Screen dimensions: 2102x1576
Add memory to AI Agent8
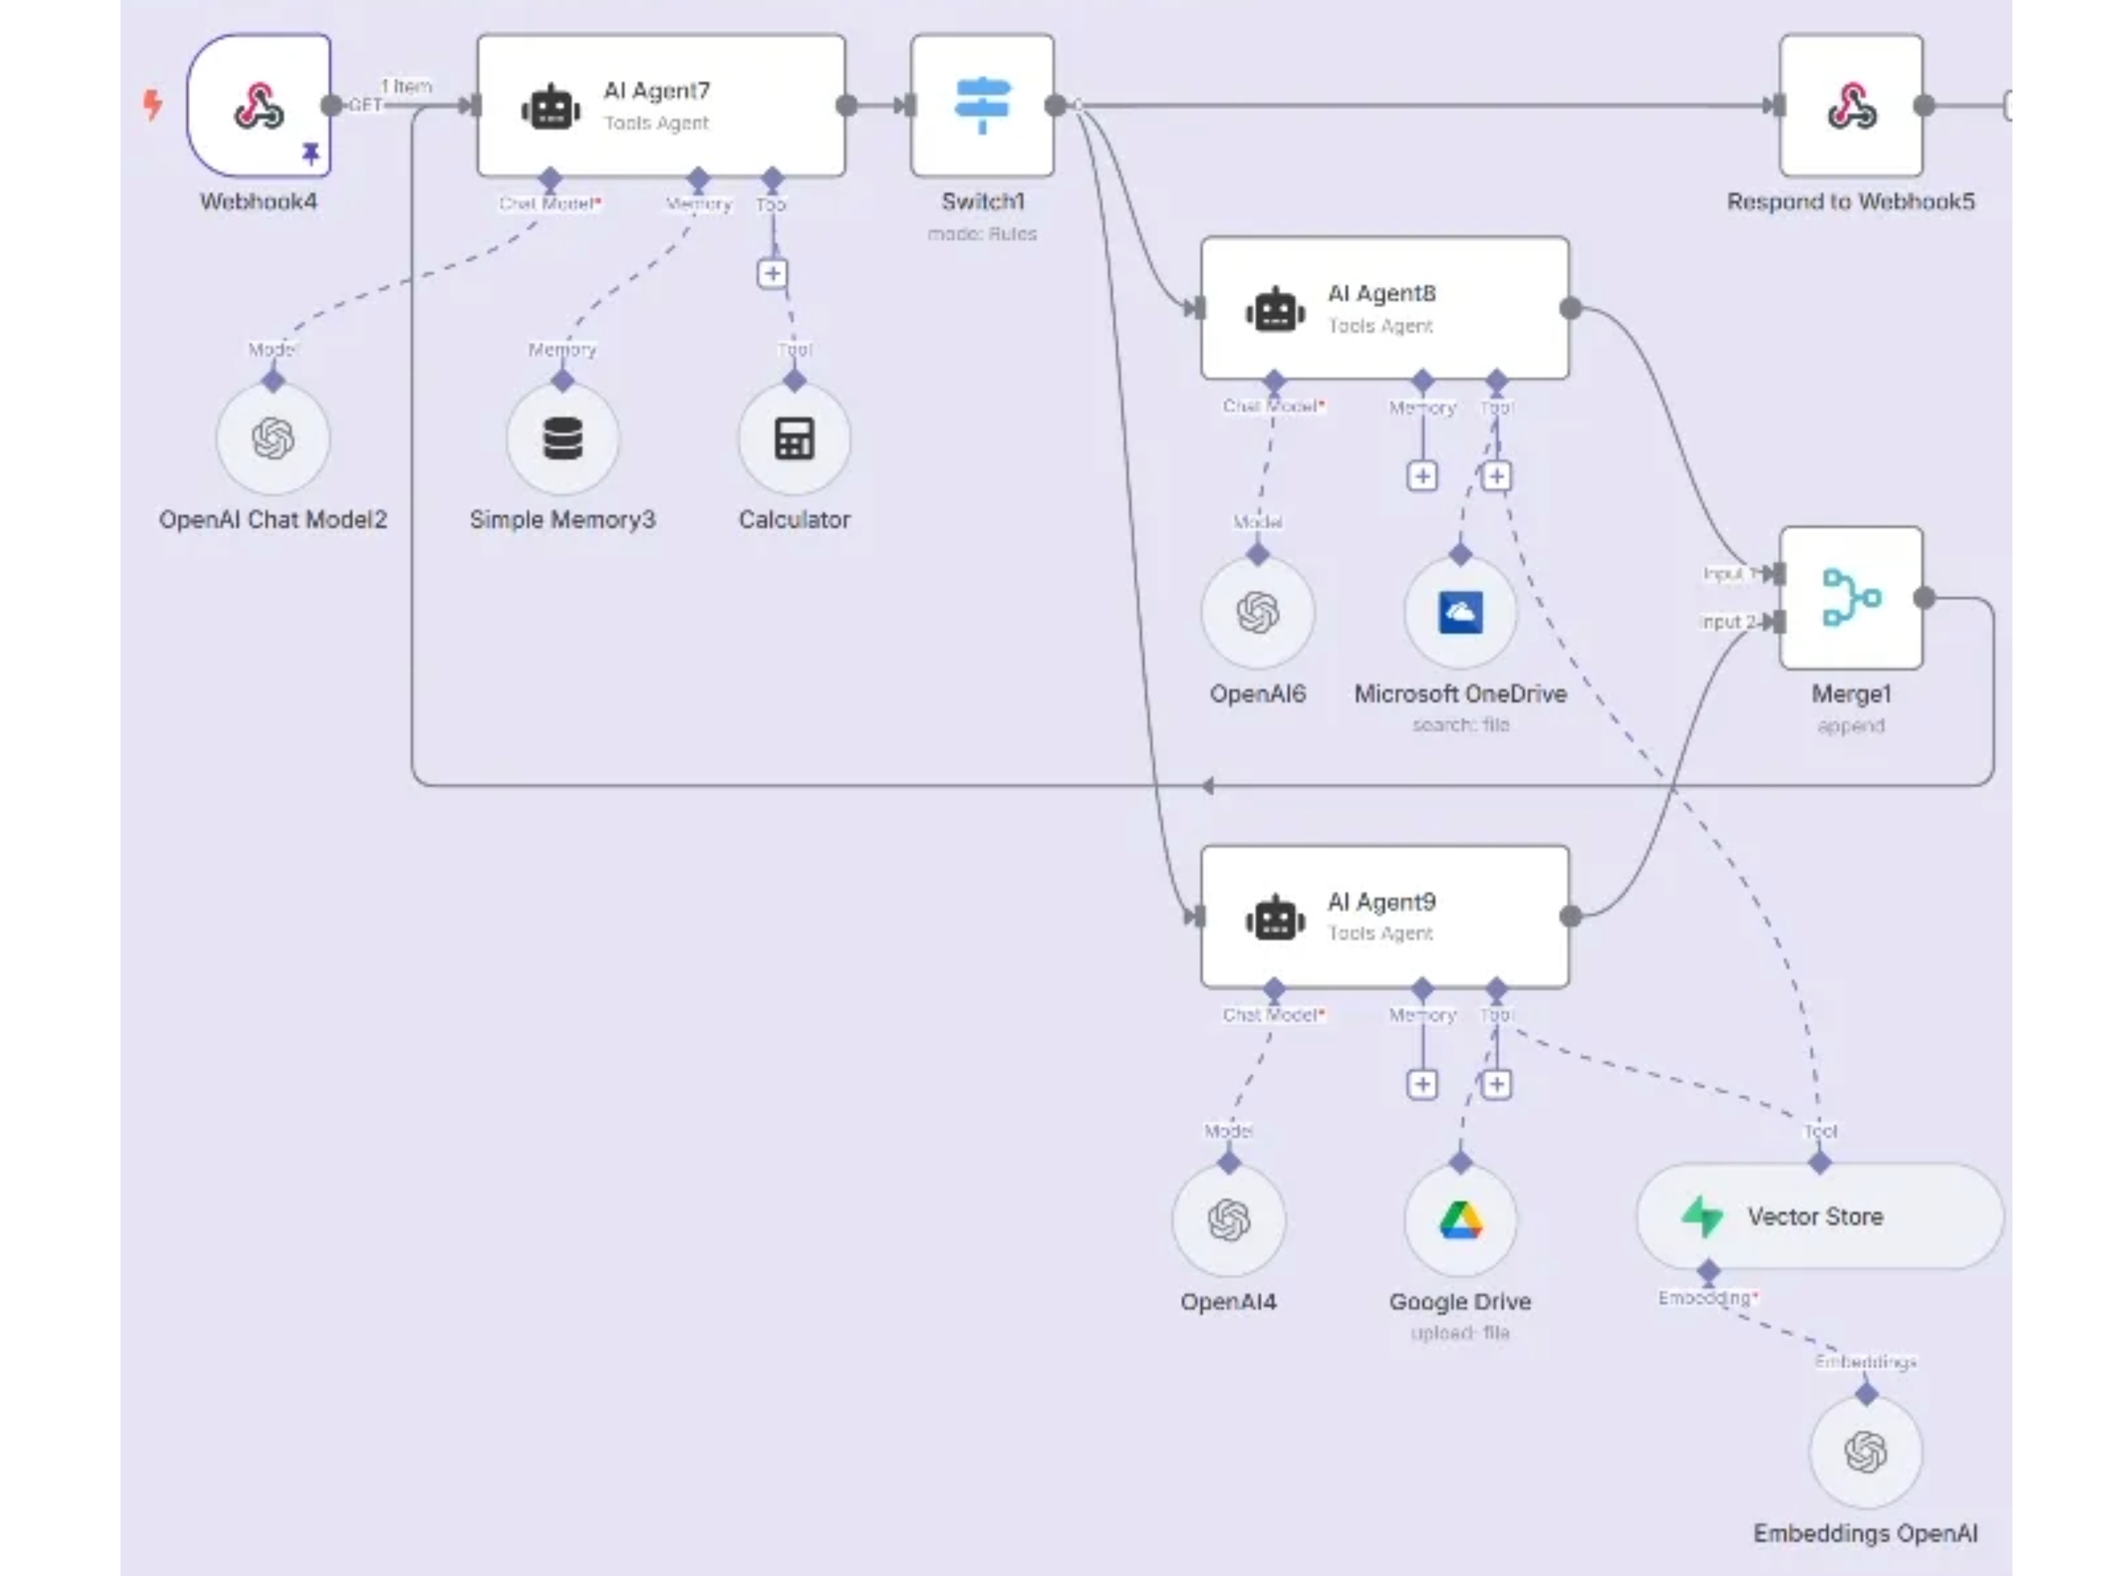1422,476
